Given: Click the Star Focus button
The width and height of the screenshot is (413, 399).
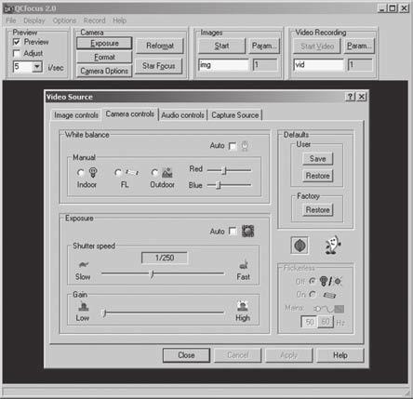Looking at the screenshot, I should tap(158, 66).
